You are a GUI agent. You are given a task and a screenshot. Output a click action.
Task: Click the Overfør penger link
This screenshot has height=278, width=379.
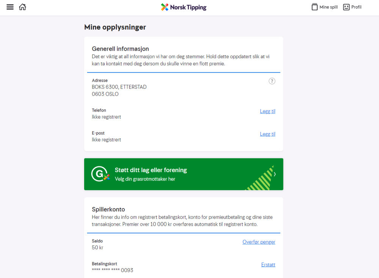[x=259, y=242]
